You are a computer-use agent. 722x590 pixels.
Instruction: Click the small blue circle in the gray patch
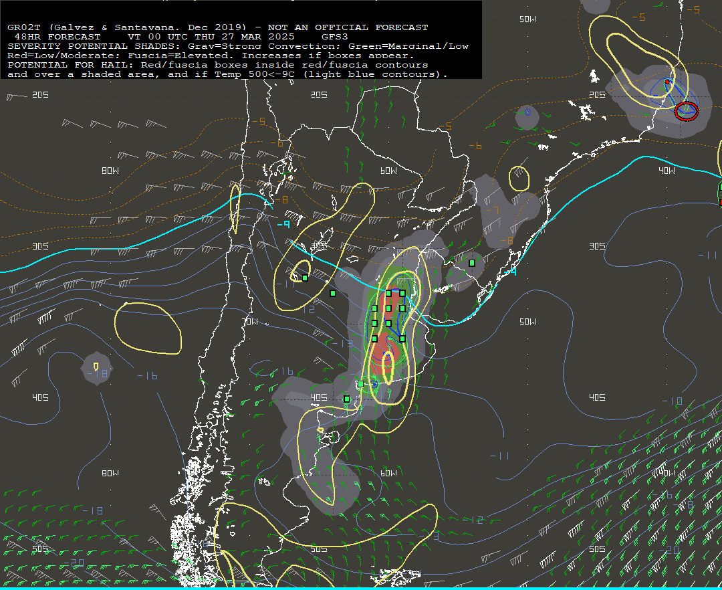coord(527,112)
